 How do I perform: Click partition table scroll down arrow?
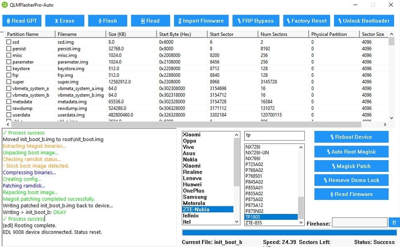coord(392,118)
